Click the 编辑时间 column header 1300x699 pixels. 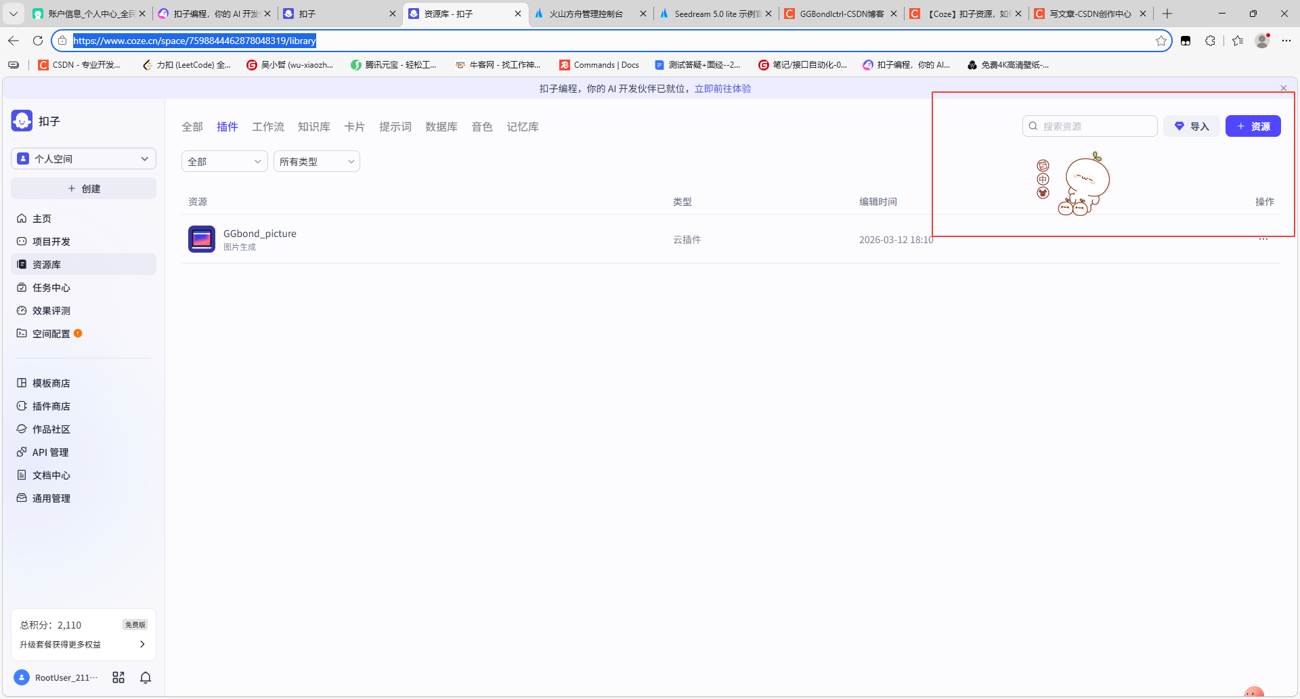point(878,202)
